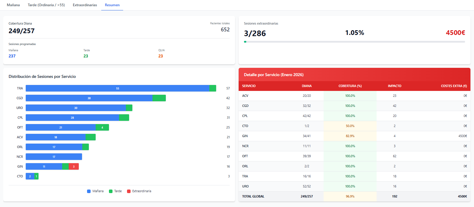Sort table by SERVICIO column header
474x207 pixels.
tap(249, 86)
